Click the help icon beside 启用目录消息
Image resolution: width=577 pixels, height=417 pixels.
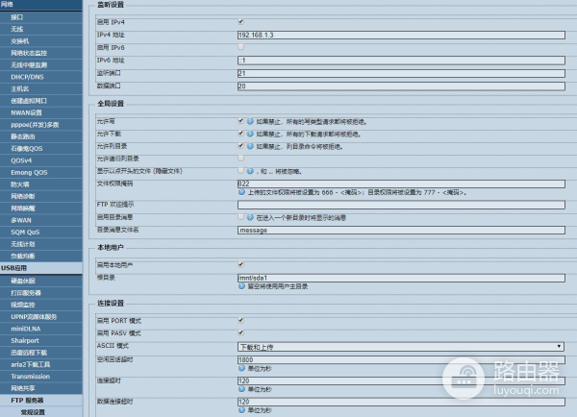(x=250, y=217)
